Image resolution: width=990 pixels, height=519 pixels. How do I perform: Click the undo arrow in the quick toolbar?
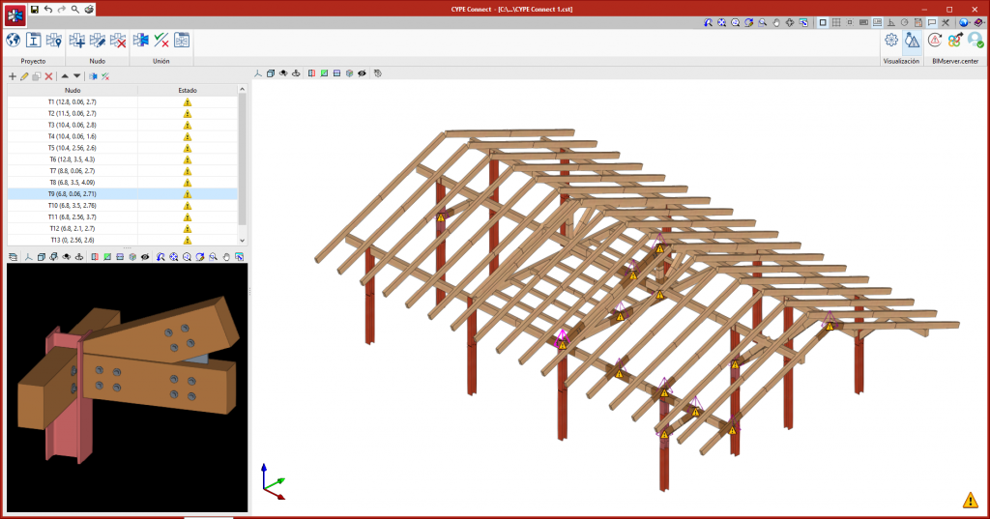click(48, 9)
